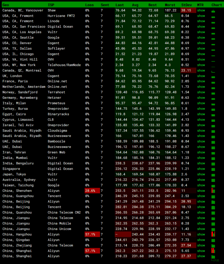The image size is (224, 264).
Task: Show MTR for Amsterdam Online.net
Action: 201,87
